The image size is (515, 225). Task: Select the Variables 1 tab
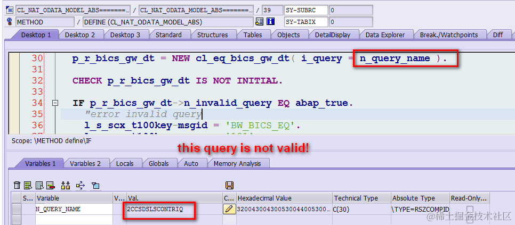tap(40, 163)
